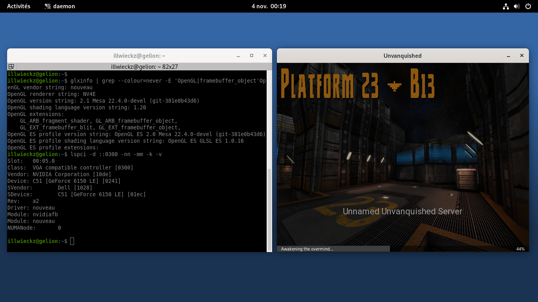The image size is (538, 302).
Task: Open the daemon app menu
Action: (60, 6)
